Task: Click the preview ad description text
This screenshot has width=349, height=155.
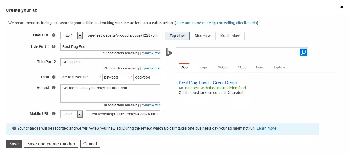Action: coord(211,92)
